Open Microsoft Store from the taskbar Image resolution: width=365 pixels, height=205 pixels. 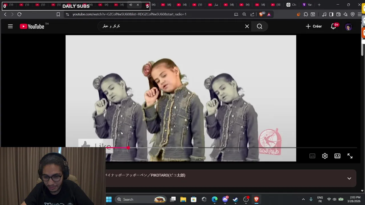point(194,199)
